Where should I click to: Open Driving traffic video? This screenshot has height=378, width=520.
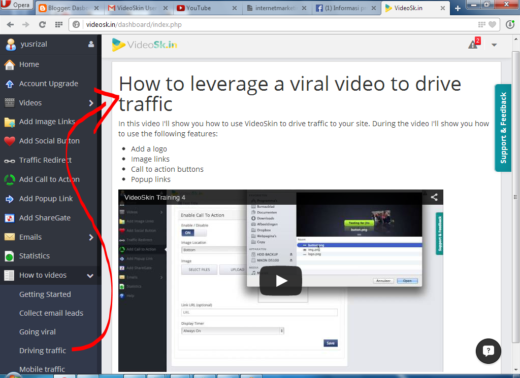pos(43,351)
